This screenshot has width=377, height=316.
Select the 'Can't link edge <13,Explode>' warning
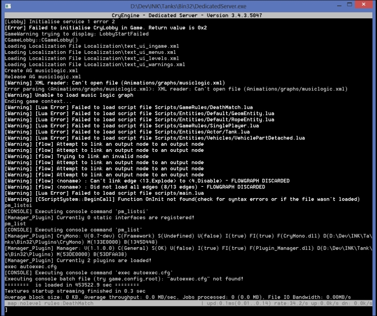click(x=147, y=181)
